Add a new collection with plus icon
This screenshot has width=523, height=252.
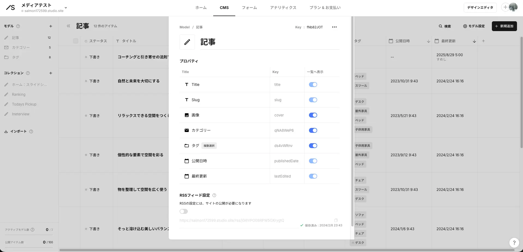[x=50, y=73]
